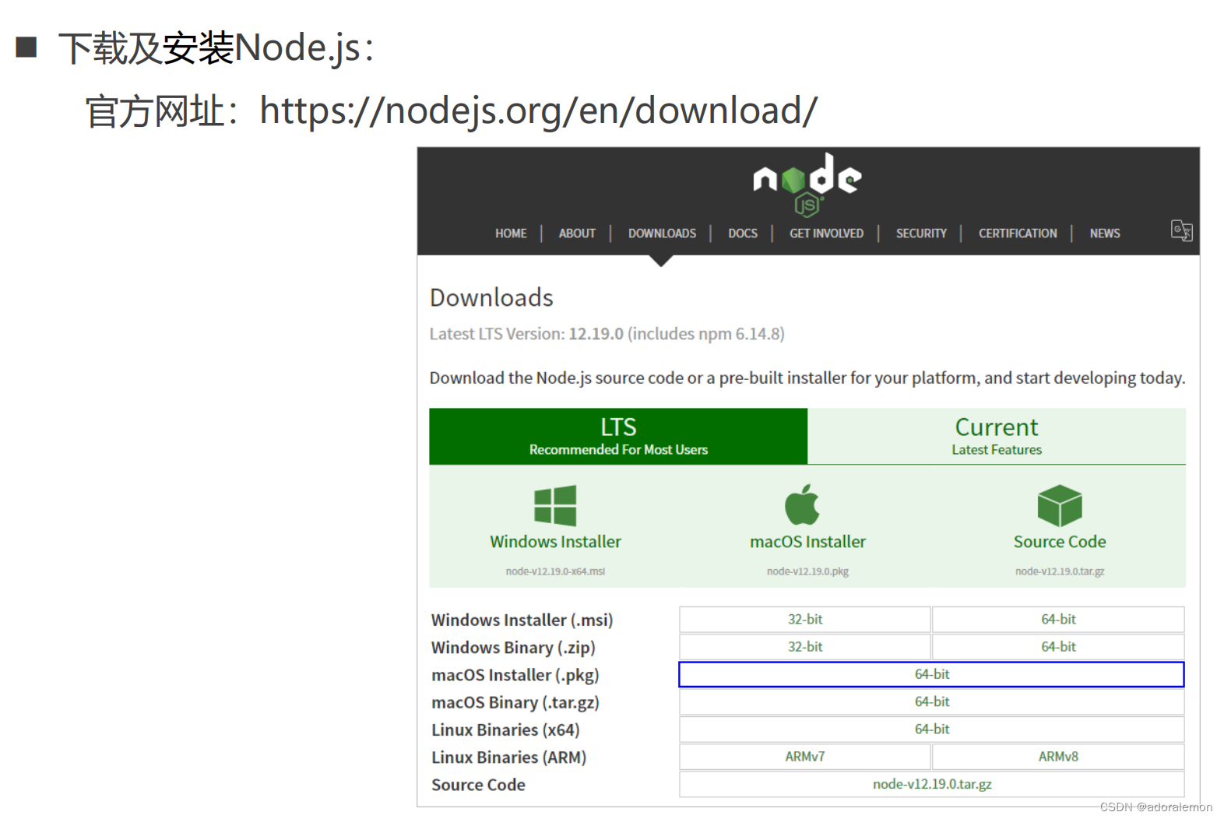Open the ABOUT menu item
Viewport: 1224px width, 819px height.
[577, 234]
